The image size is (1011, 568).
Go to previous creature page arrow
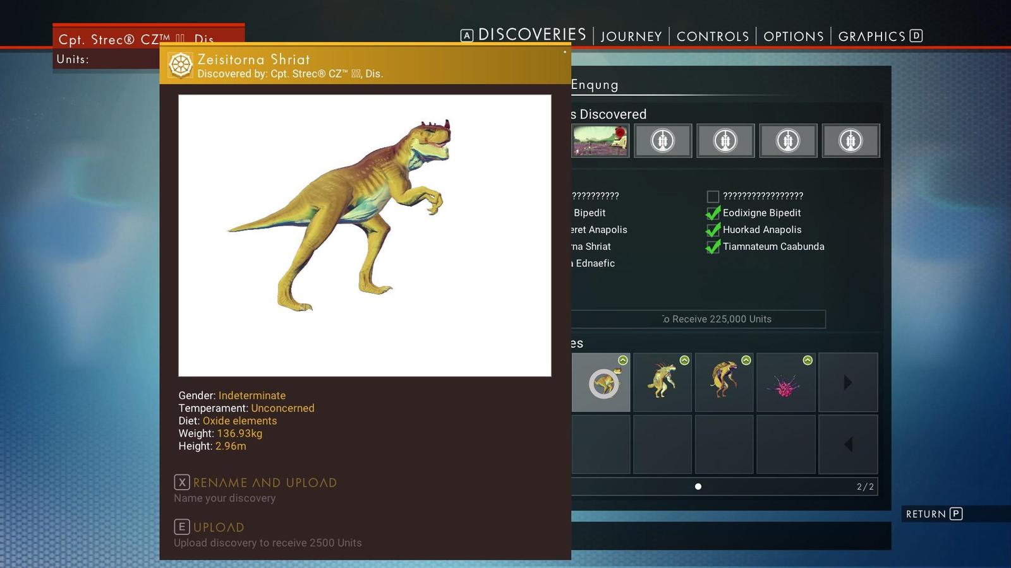point(848,444)
